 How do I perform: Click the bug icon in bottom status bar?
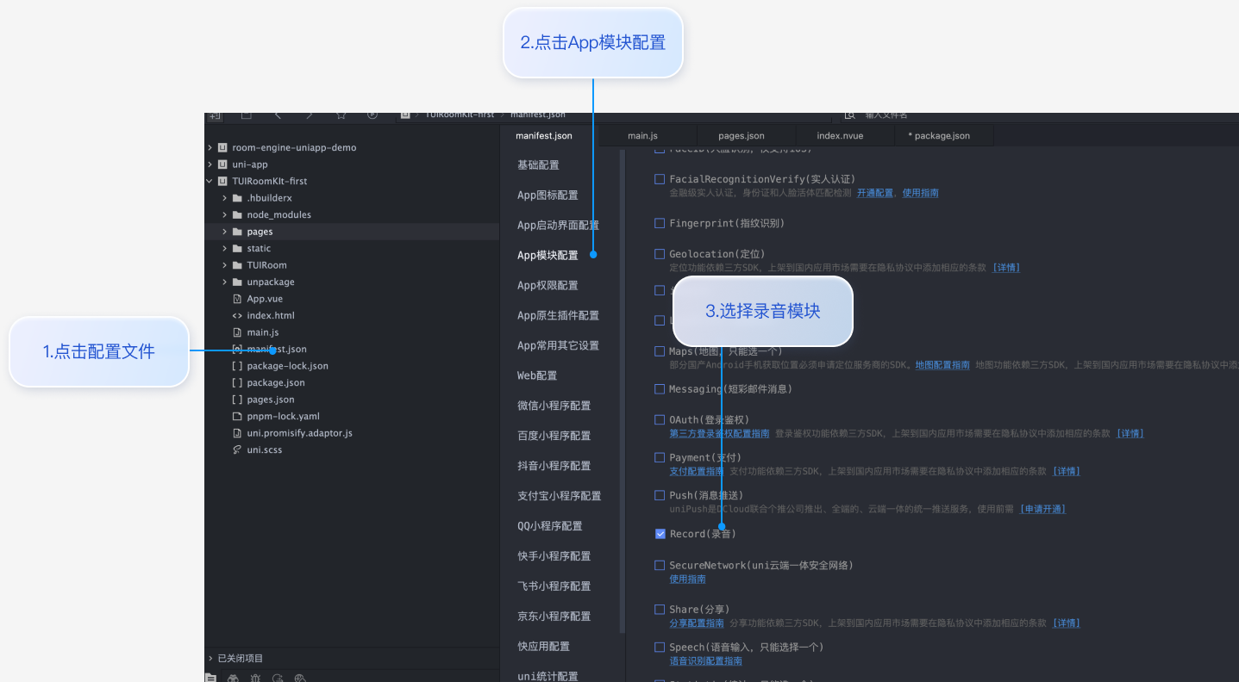[255, 678]
